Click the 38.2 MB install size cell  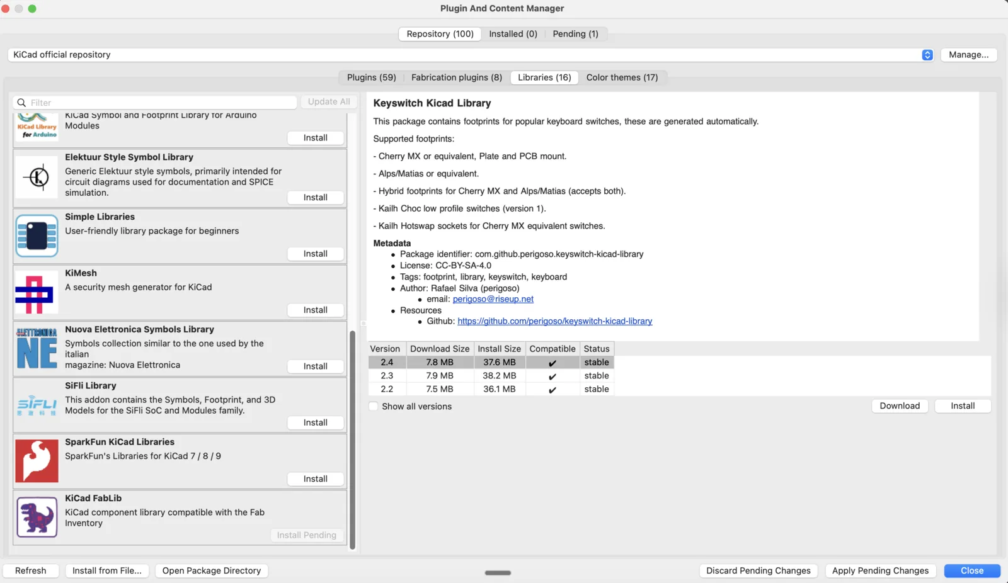tap(500, 376)
